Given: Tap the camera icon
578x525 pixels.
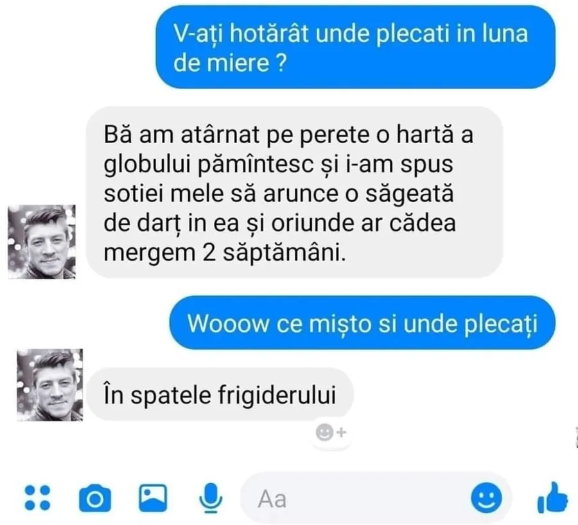Looking at the screenshot, I should tap(95, 498).
